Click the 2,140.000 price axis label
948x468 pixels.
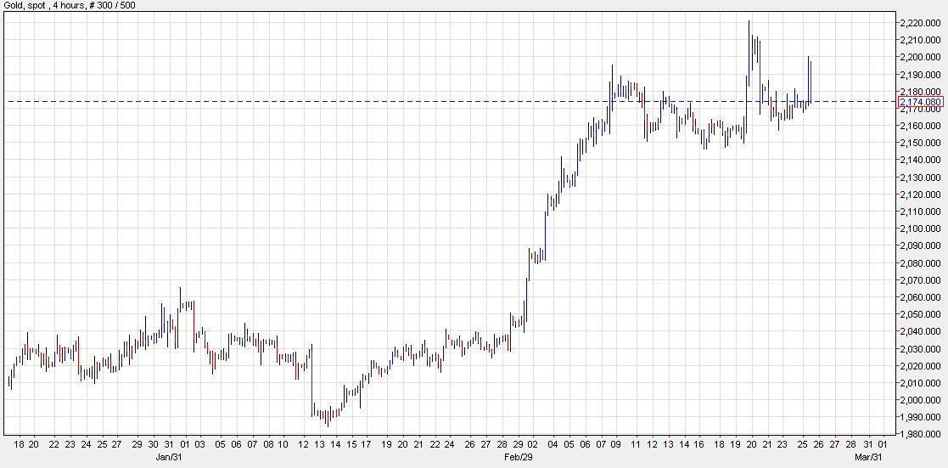920,160
